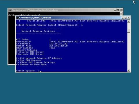Screen dimensions: 139x104
Task: Click the 'Network Adapter Settings' heading
Action: (38, 31)
